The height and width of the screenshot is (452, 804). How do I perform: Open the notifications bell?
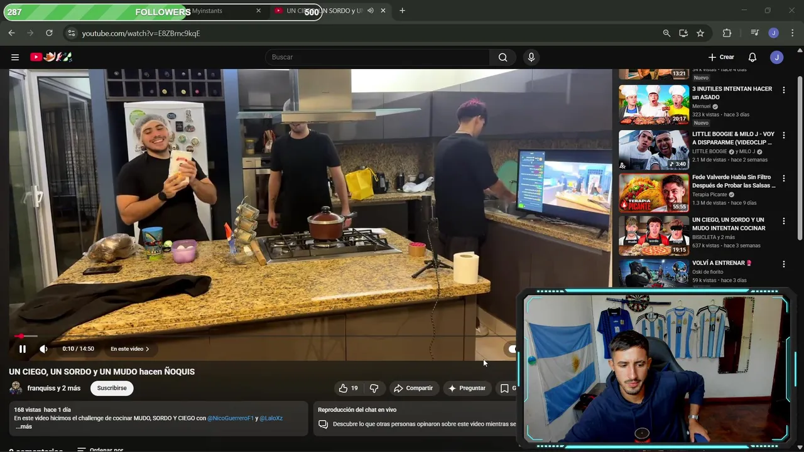[752, 57]
